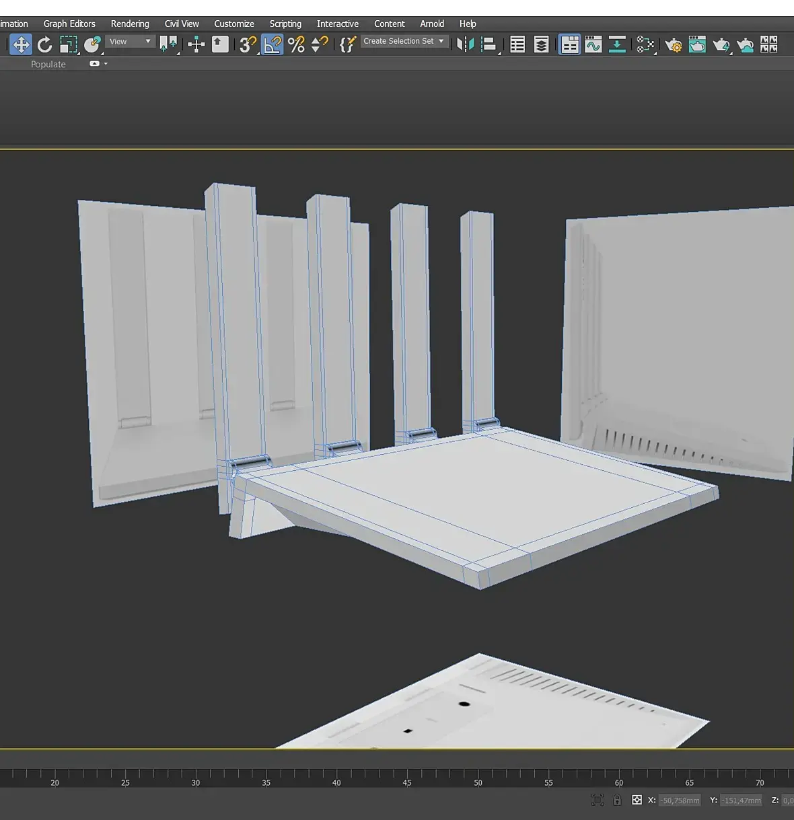Open the Rendering menu
This screenshot has width=794, height=820.
(x=130, y=24)
